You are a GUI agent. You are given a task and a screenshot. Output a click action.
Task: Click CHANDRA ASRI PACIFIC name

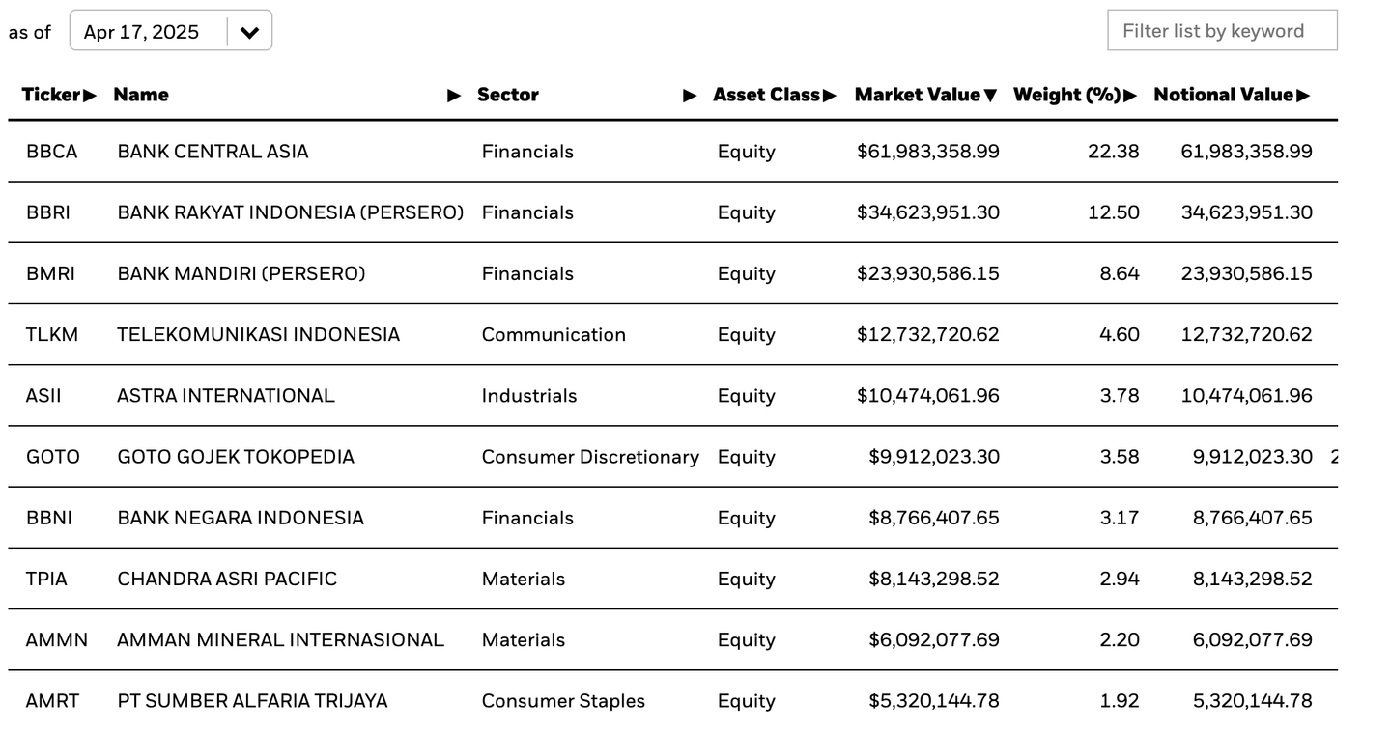point(227,580)
